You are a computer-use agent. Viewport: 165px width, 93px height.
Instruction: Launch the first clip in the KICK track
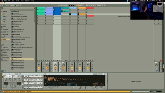tap(37, 10)
